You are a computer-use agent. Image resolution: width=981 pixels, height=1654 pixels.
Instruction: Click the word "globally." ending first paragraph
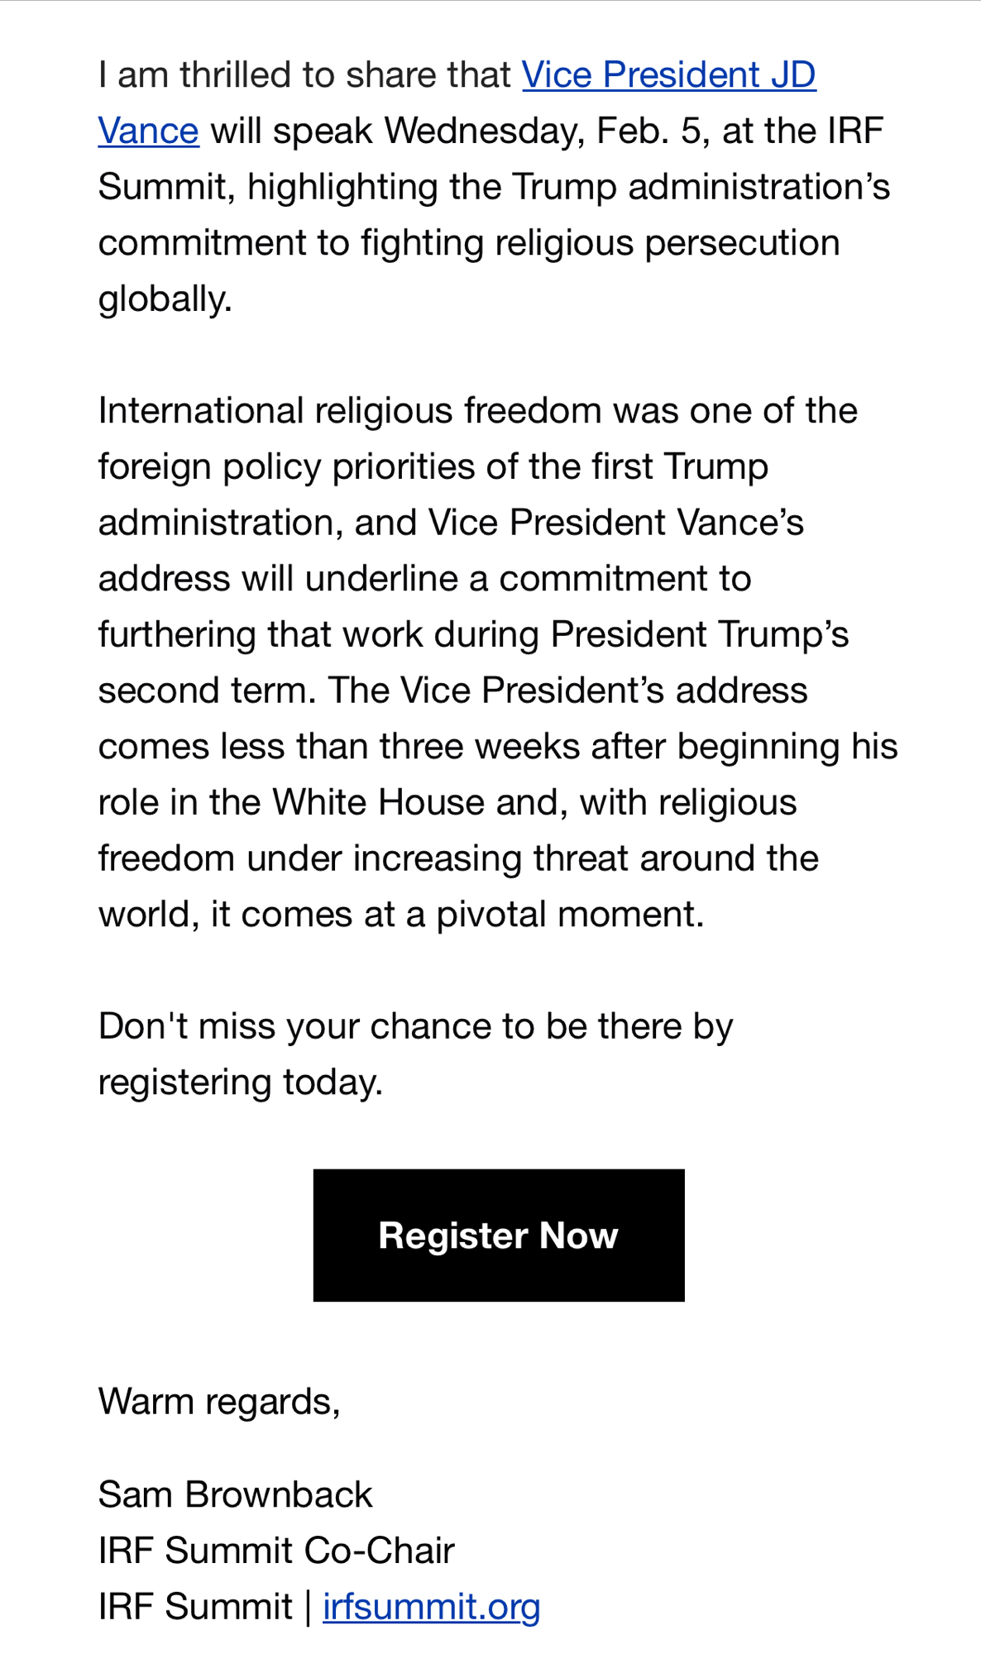tap(165, 299)
